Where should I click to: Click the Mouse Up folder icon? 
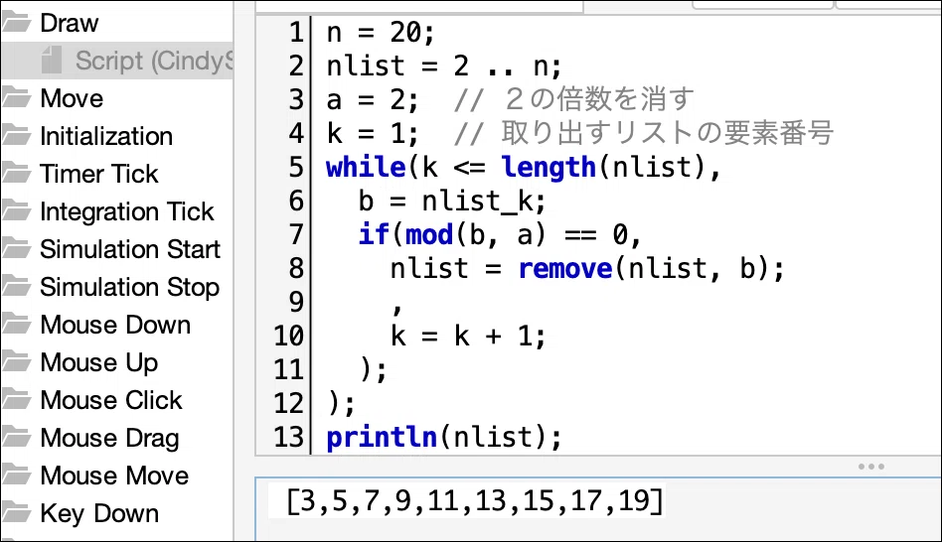(16, 362)
